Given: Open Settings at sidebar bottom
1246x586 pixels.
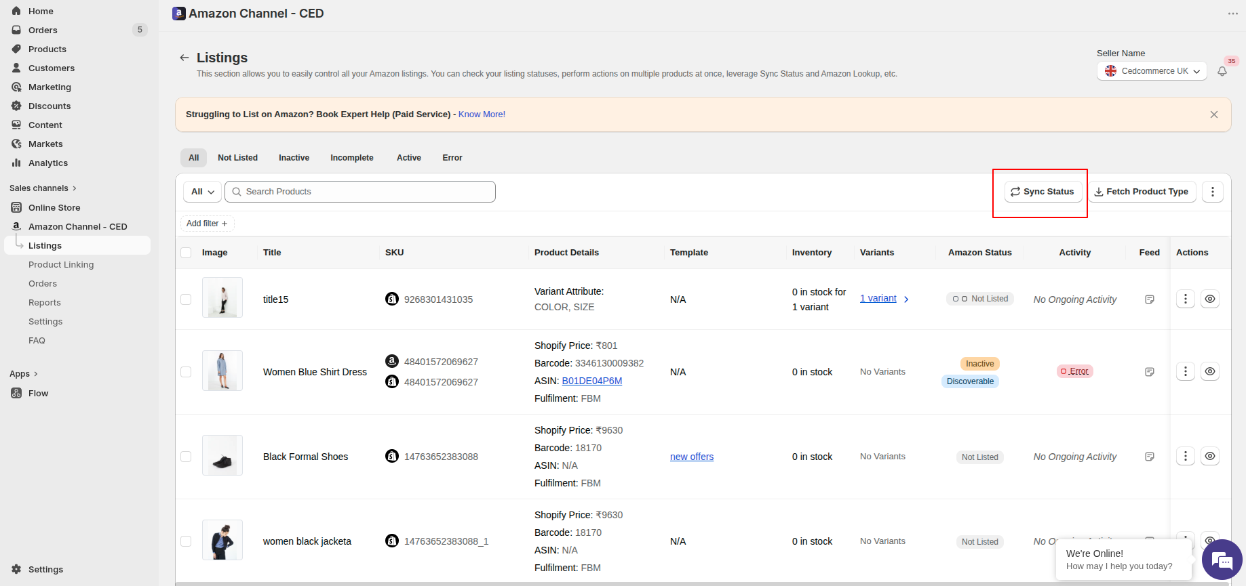Looking at the screenshot, I should coord(45,569).
